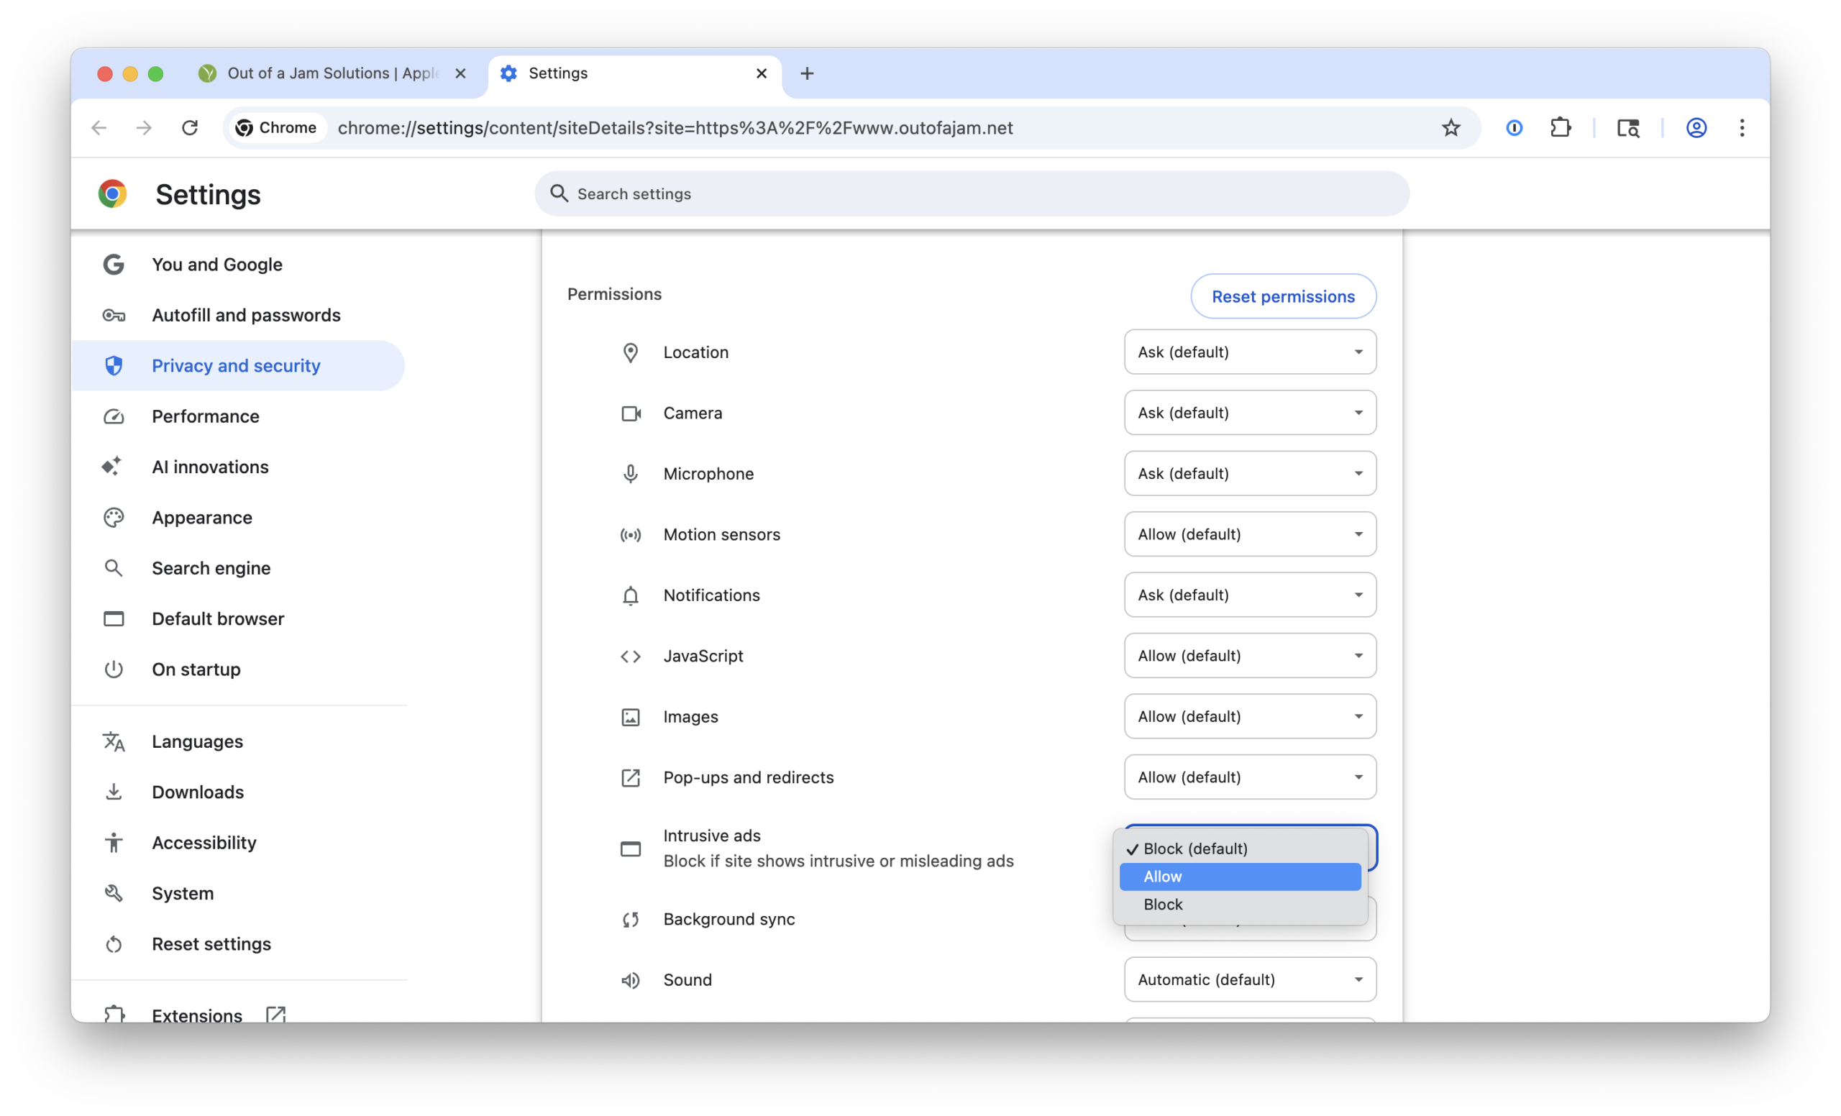The image size is (1841, 1116).
Task: Expand the Location permission dropdown
Action: [x=1249, y=352]
